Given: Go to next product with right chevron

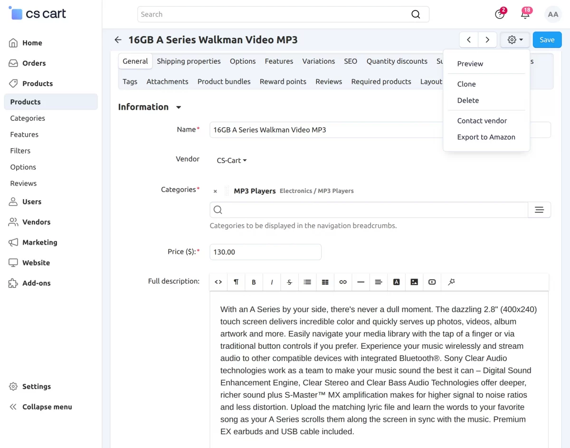Looking at the screenshot, I should [x=487, y=40].
